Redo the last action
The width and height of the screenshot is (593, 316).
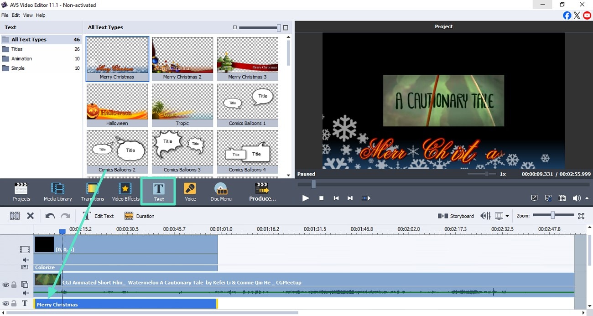tap(66, 216)
